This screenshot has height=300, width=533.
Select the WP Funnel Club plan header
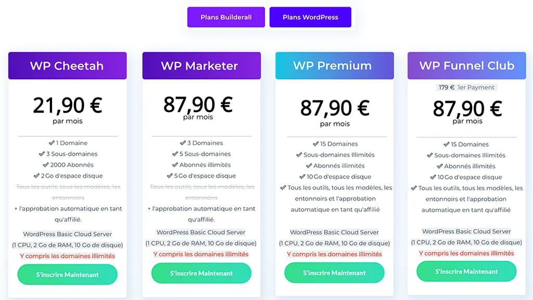467,66
